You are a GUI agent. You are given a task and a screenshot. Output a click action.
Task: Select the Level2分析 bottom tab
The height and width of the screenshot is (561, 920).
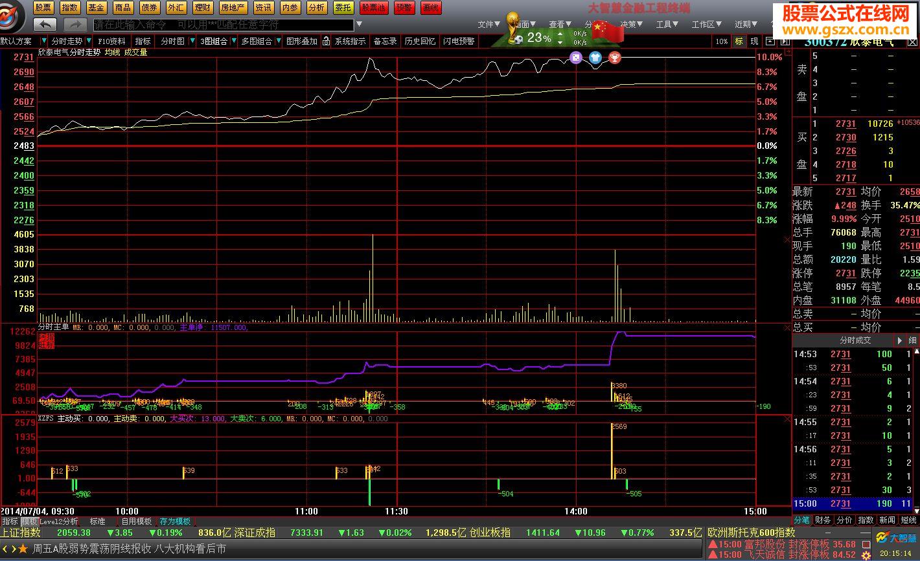coord(59,521)
